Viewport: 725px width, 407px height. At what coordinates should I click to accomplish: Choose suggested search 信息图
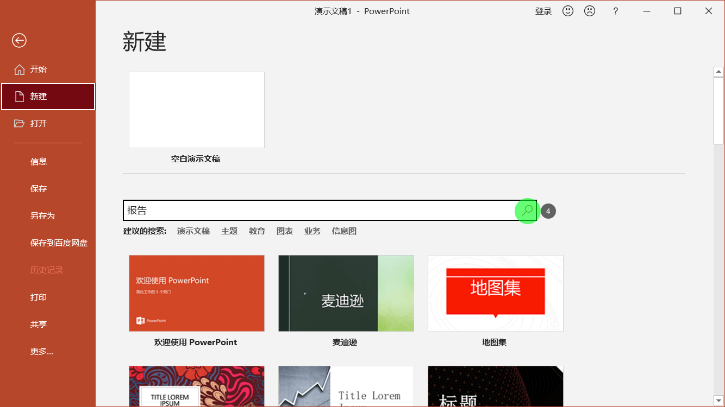pos(344,231)
